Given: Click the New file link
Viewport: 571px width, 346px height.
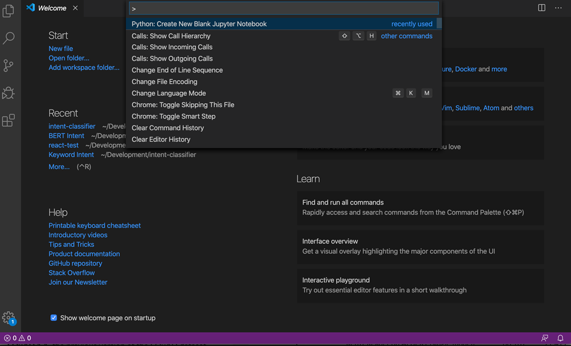Looking at the screenshot, I should pos(61,48).
